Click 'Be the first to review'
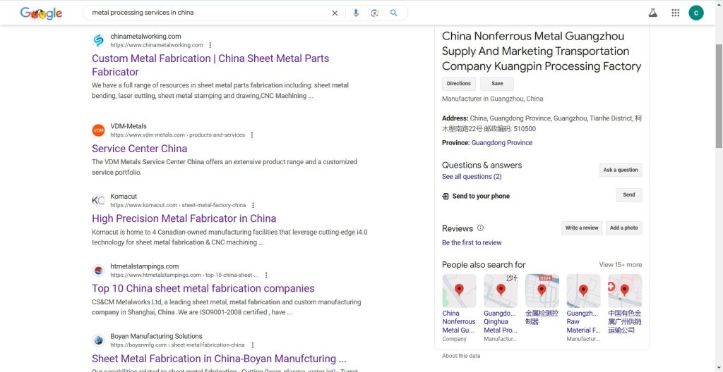This screenshot has width=723, height=372. pyautogui.click(x=472, y=242)
